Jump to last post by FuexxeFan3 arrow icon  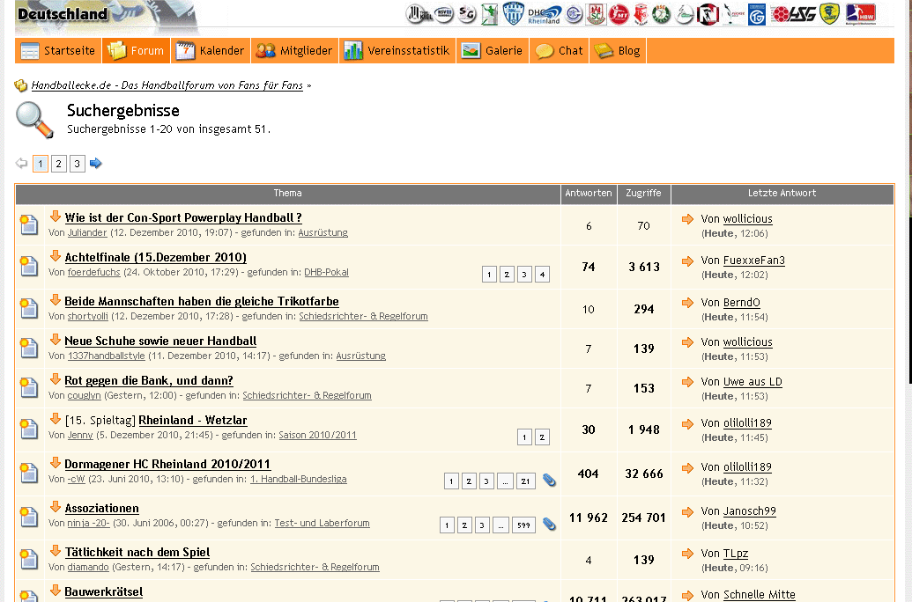tap(688, 261)
